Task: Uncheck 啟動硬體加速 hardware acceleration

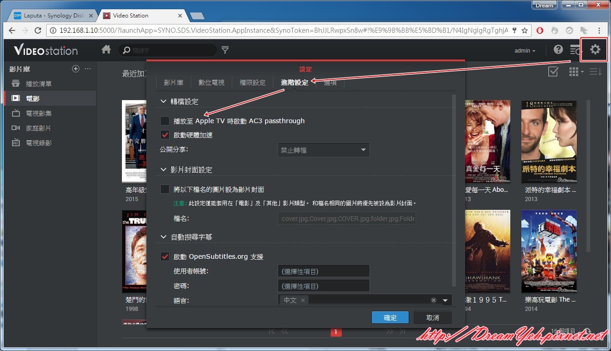Action: 165,135
